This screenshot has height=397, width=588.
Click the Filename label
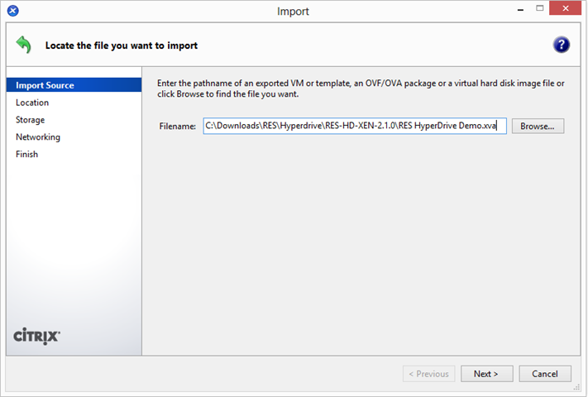tap(177, 127)
